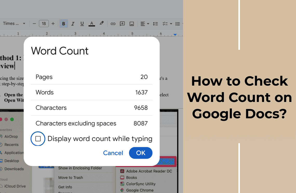This screenshot has width=296, height=193.
Task: Select the checklist icon
Action: pyautogui.click(x=165, y=24)
